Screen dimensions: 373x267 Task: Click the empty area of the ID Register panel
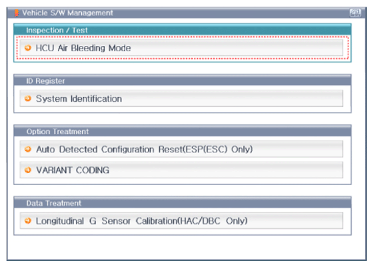pyautogui.click(x=183, y=109)
